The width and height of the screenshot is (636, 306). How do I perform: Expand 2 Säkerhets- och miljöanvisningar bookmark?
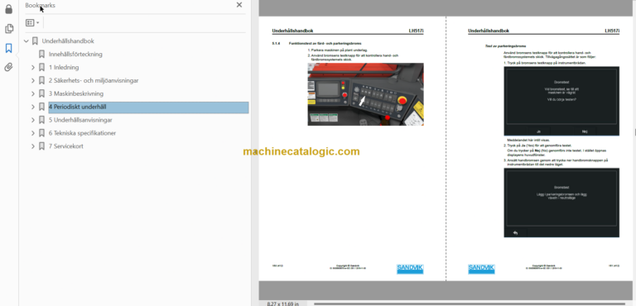pyautogui.click(x=33, y=81)
